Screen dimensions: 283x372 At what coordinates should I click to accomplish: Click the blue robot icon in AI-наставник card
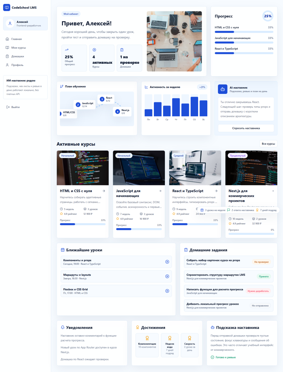[223, 89]
